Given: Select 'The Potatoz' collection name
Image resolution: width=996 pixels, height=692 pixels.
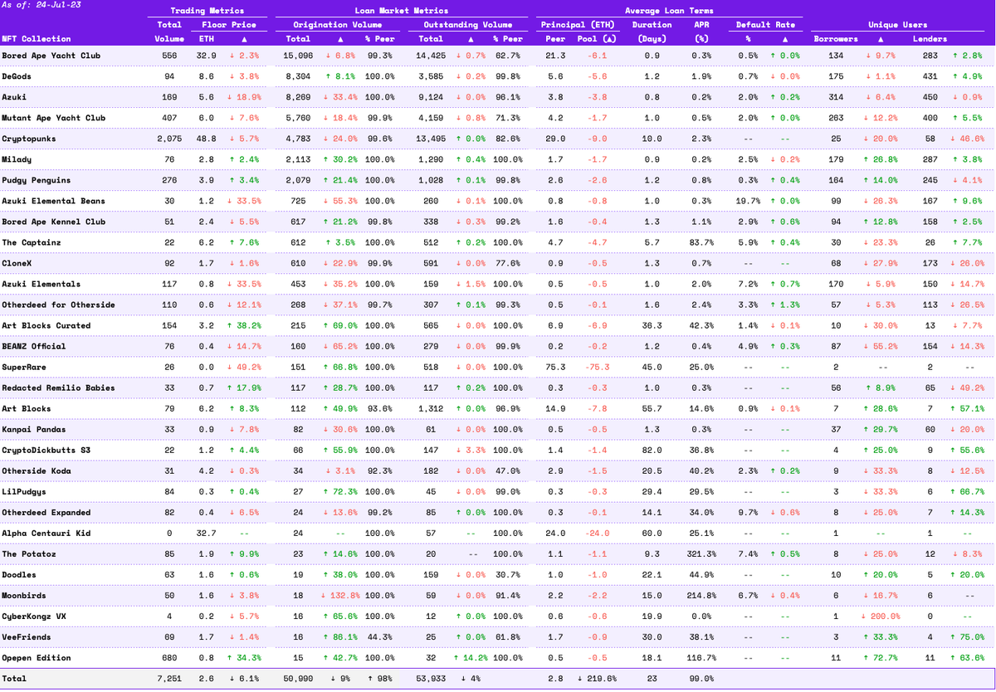Looking at the screenshot, I should 29,553.
